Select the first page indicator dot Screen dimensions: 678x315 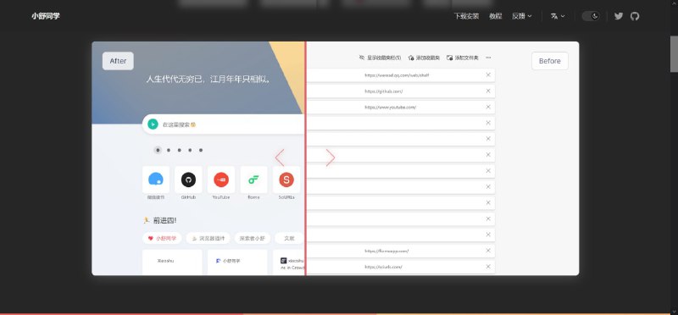click(158, 150)
